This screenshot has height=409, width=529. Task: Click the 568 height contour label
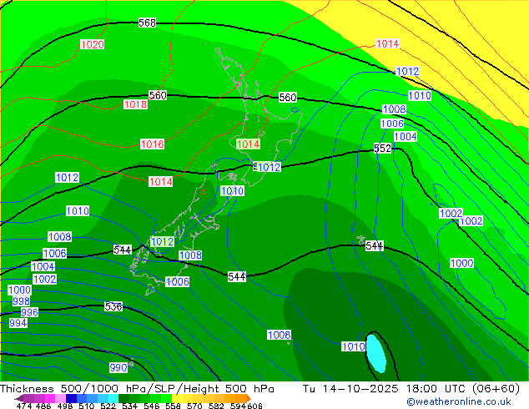(147, 23)
